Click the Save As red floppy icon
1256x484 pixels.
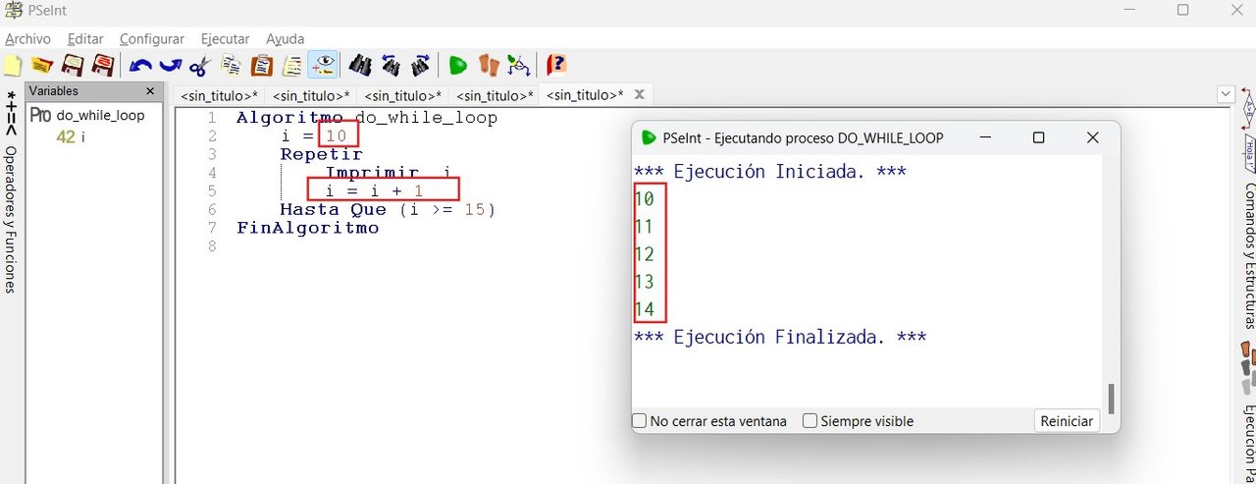[103, 66]
